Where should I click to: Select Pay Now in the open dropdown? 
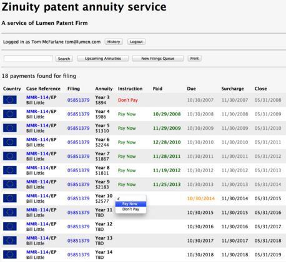point(131,204)
